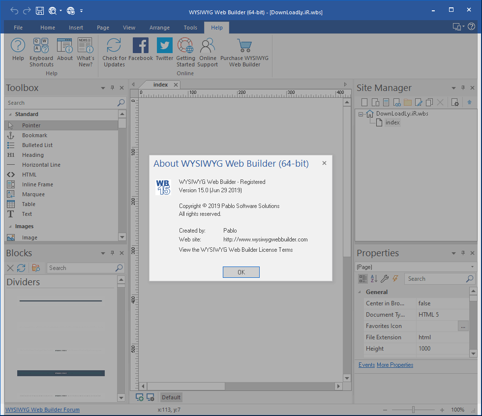Select the Text tool
The image size is (482, 416).
coord(61,214)
